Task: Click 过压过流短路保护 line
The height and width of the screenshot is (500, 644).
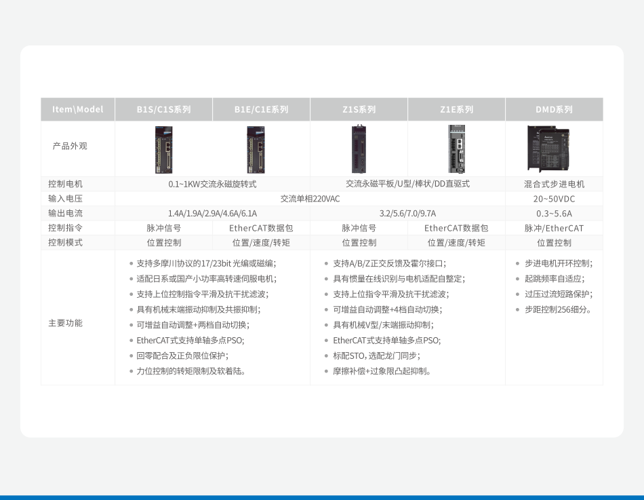Action: [559, 294]
